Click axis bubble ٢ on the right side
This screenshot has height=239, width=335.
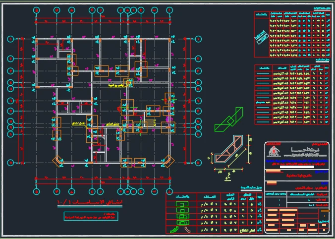[199, 59]
